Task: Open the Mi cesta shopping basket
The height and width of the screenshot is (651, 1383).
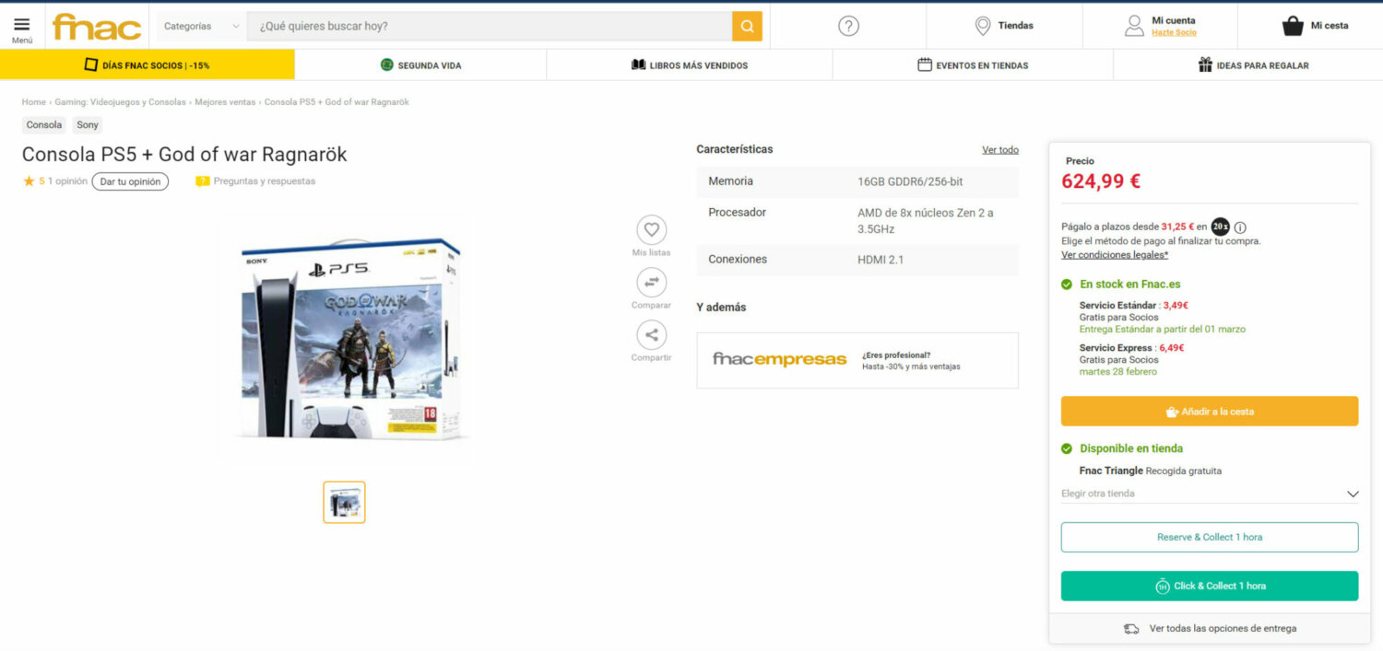Action: [x=1293, y=26]
